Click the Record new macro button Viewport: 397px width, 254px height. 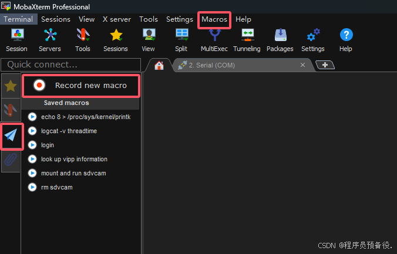pos(81,86)
